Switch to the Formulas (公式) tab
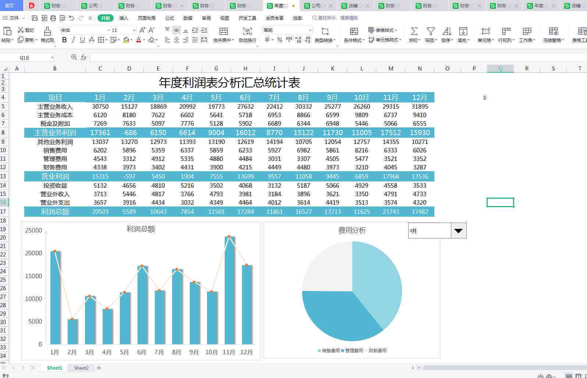This screenshot has width=587, height=378. click(170, 18)
